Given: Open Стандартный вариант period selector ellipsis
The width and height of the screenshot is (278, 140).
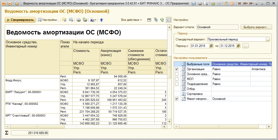Looking at the screenshot, I should [x=268, y=40].
